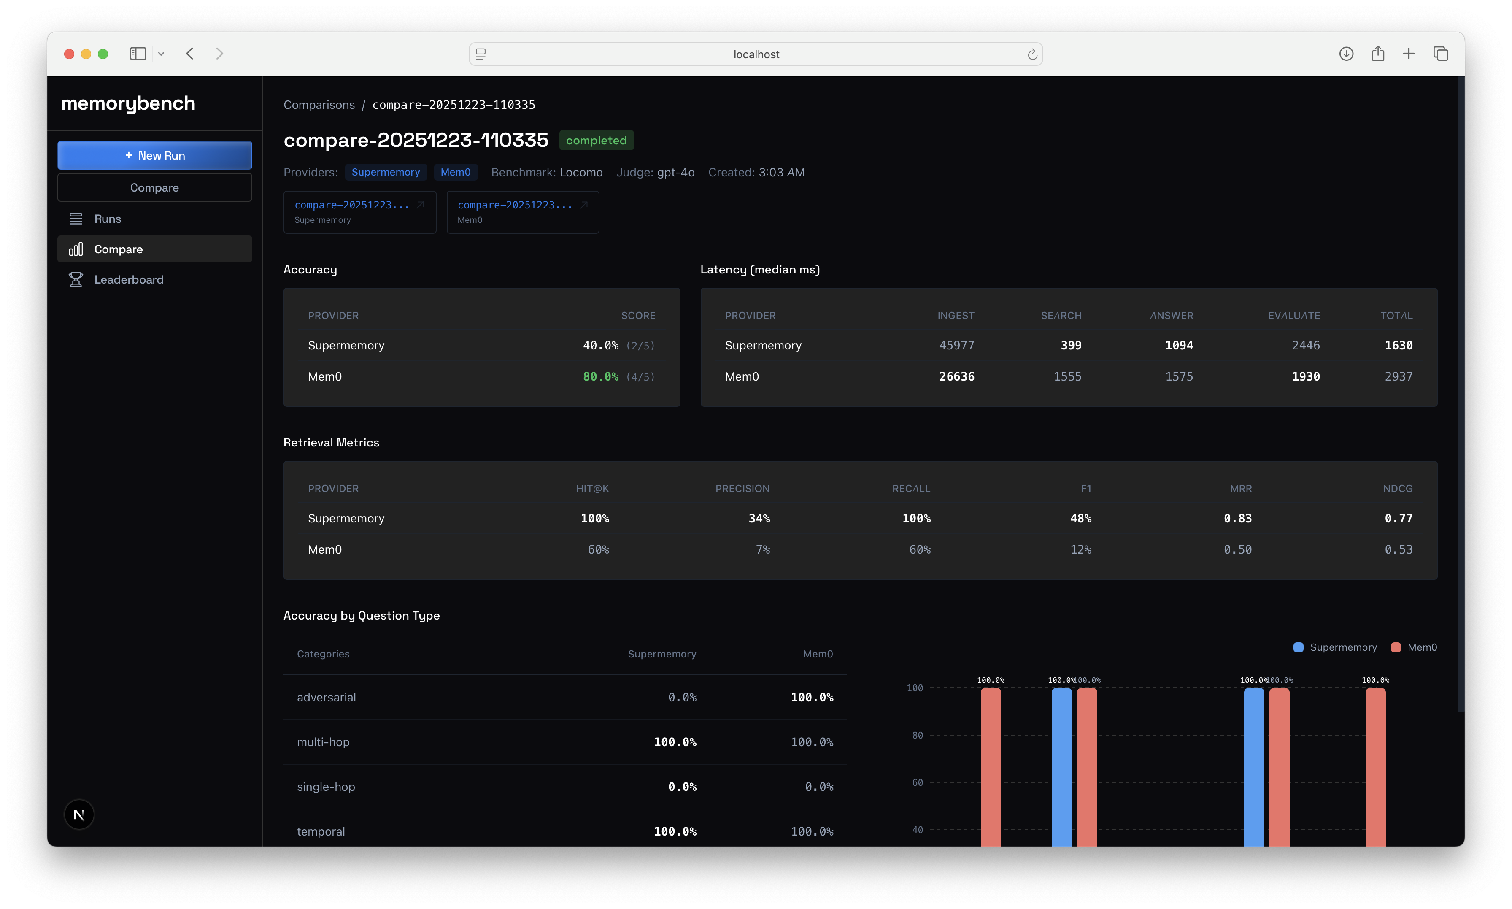Click the Leaderboard trophy icon

[x=76, y=279]
